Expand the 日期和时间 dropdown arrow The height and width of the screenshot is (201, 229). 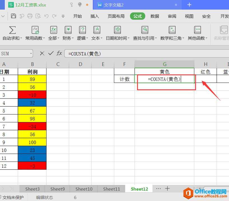(128, 38)
